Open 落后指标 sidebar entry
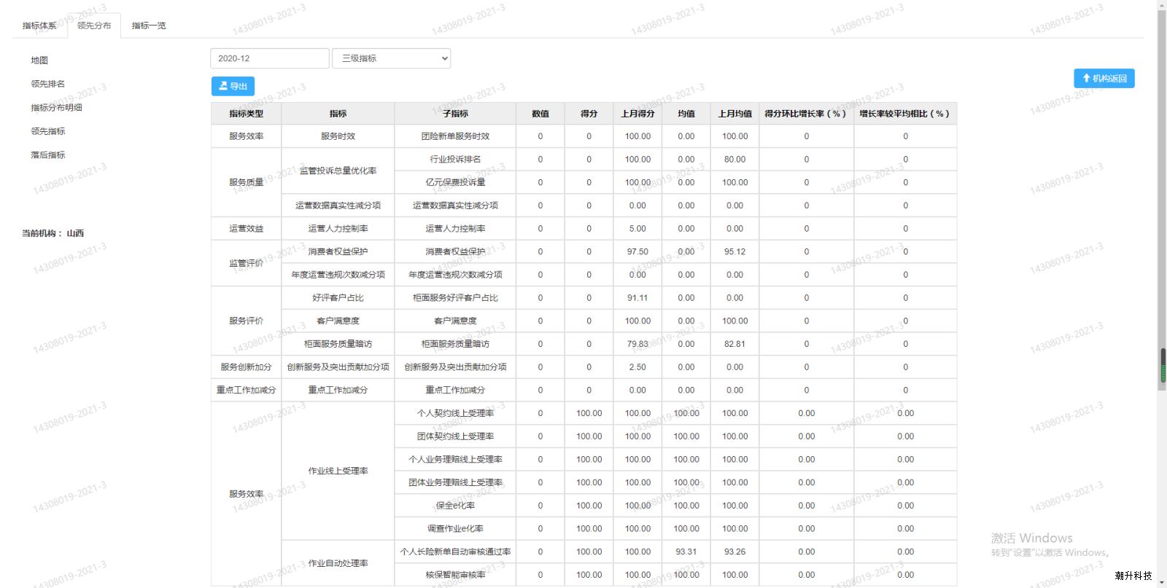The image size is (1167, 588). 48,154
